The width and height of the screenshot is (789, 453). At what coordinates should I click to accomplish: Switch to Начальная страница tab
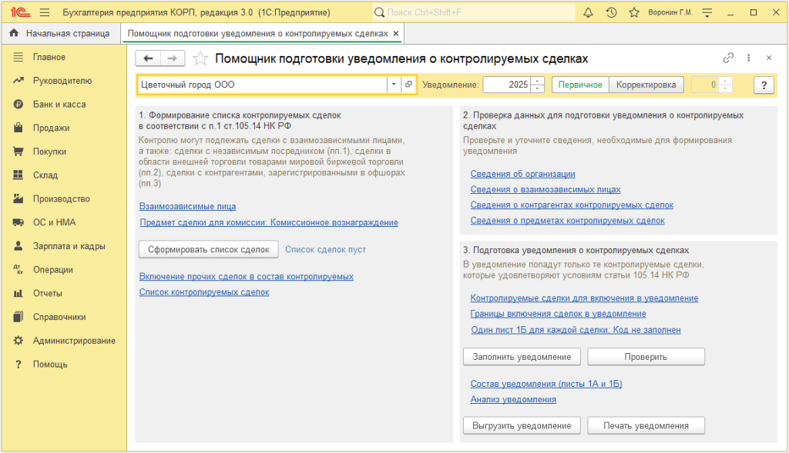pyautogui.click(x=62, y=34)
